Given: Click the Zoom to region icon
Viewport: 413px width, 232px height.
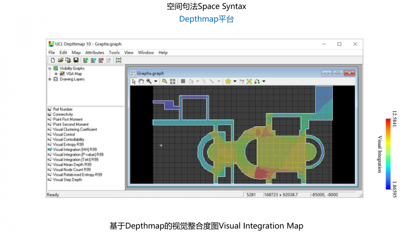Looking at the screenshot, I should (165, 81).
